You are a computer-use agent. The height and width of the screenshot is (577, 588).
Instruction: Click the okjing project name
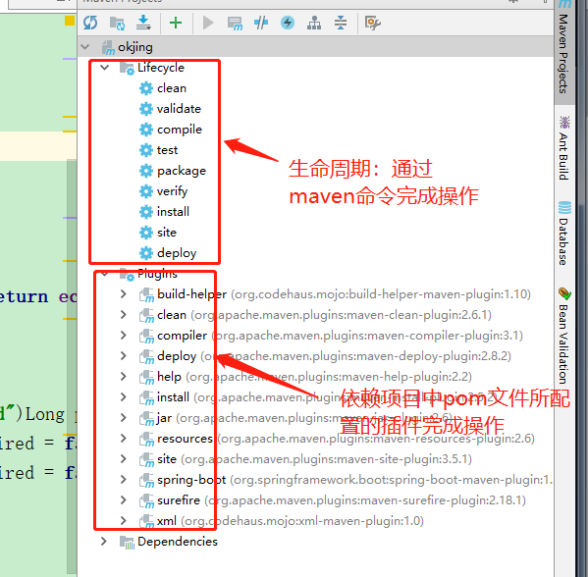[x=135, y=47]
